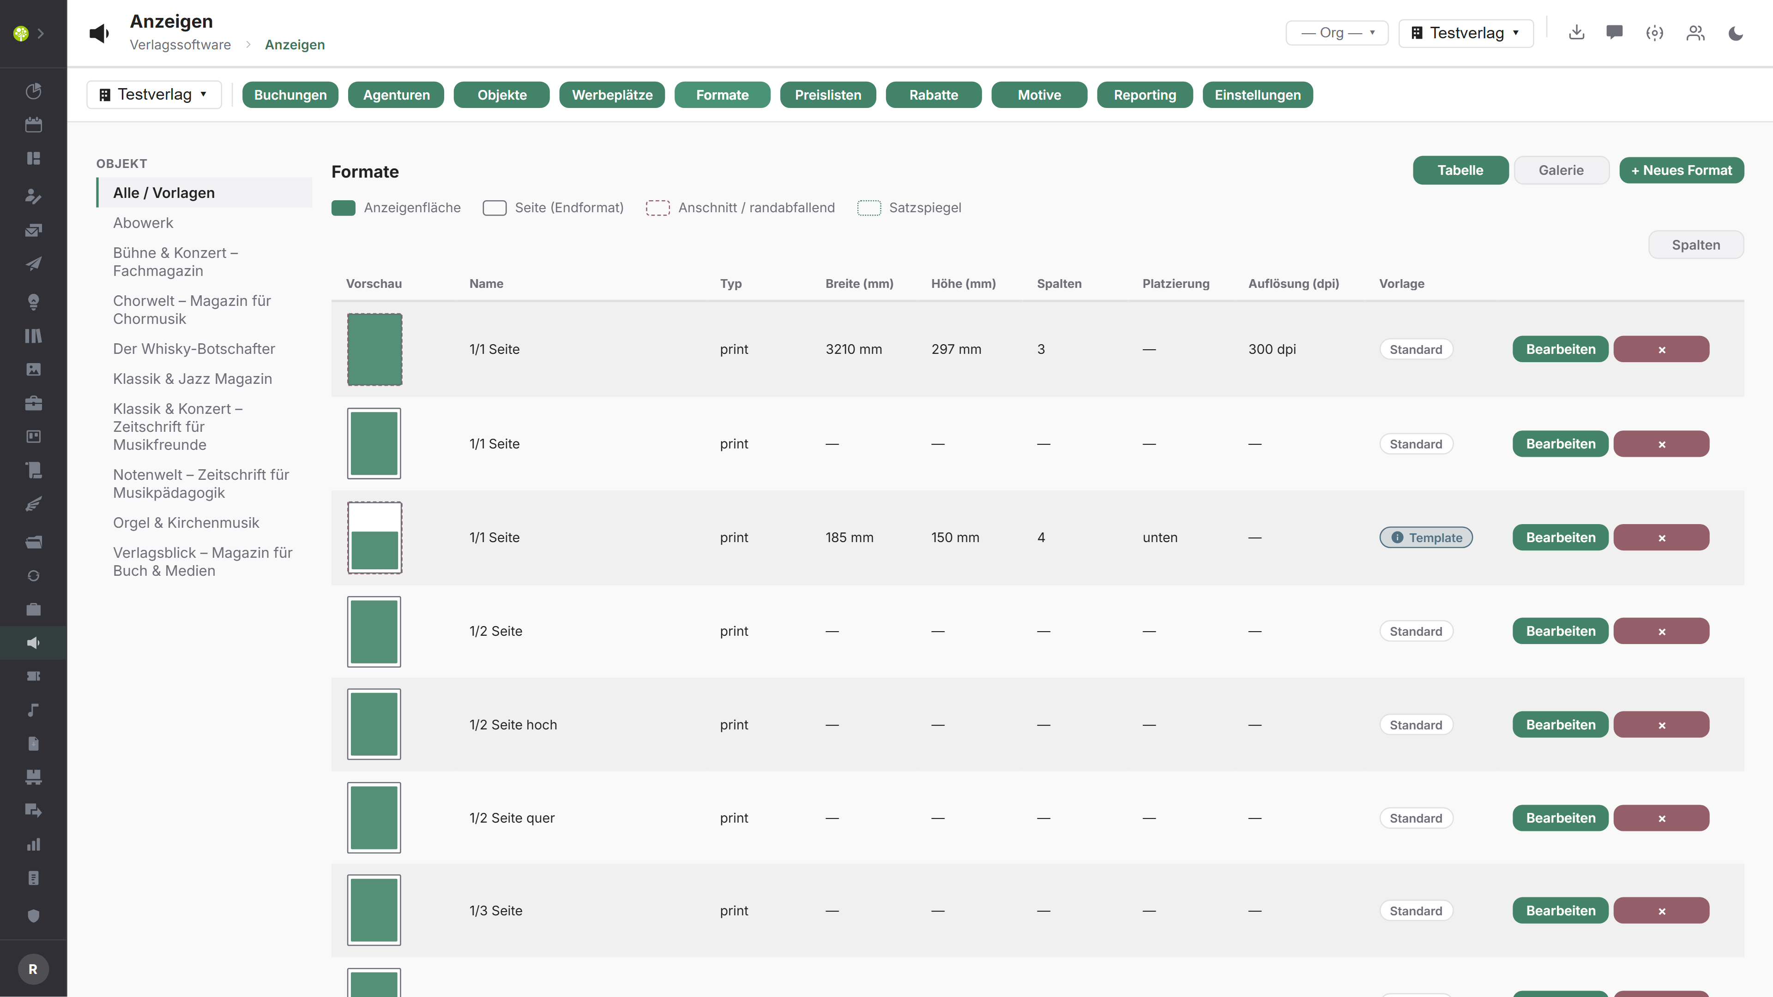Open the Motive tab
The width and height of the screenshot is (1773, 997).
coord(1039,95)
